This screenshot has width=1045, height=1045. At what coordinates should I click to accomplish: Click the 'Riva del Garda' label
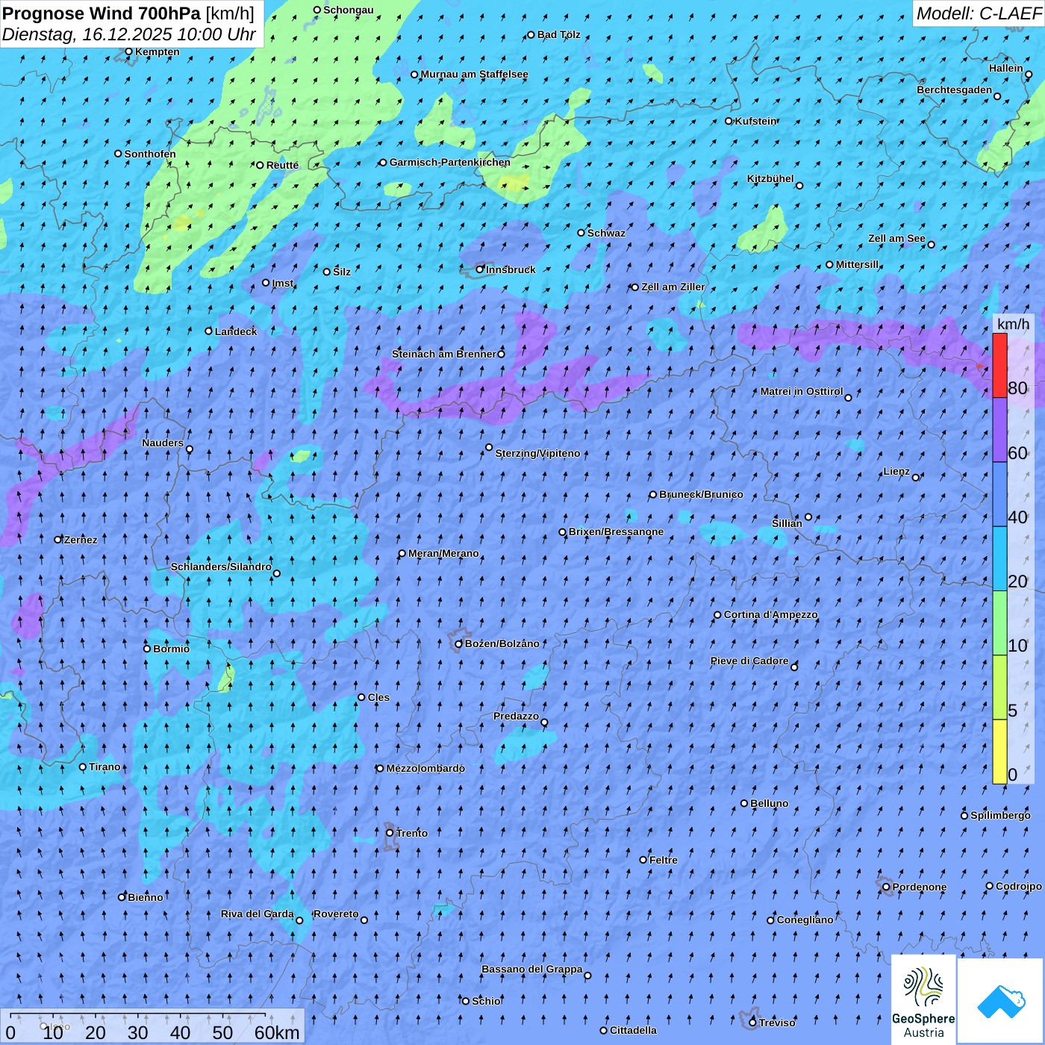(258, 914)
